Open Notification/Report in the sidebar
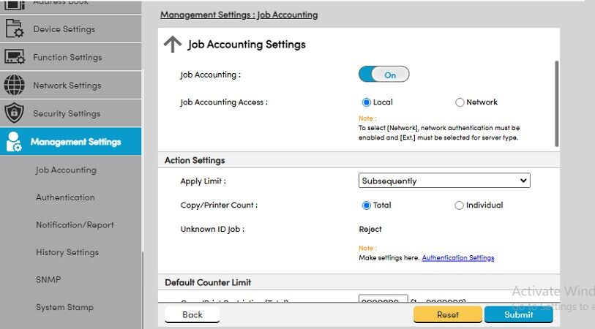The width and height of the screenshot is (595, 329). tap(75, 224)
